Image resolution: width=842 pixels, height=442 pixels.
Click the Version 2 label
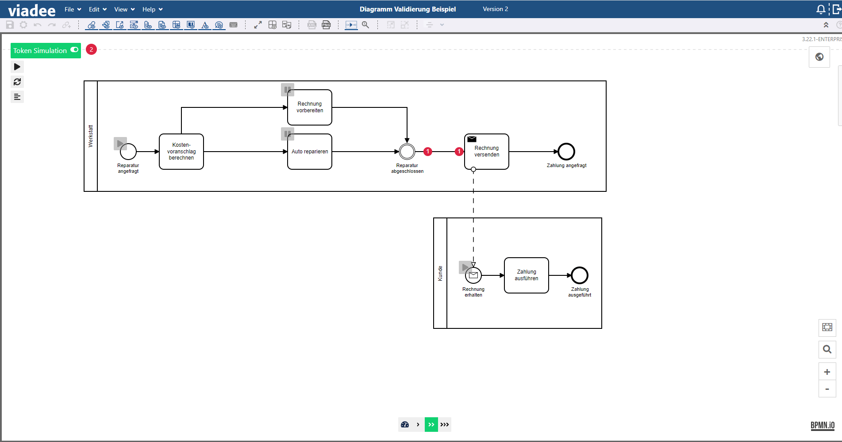tap(496, 9)
